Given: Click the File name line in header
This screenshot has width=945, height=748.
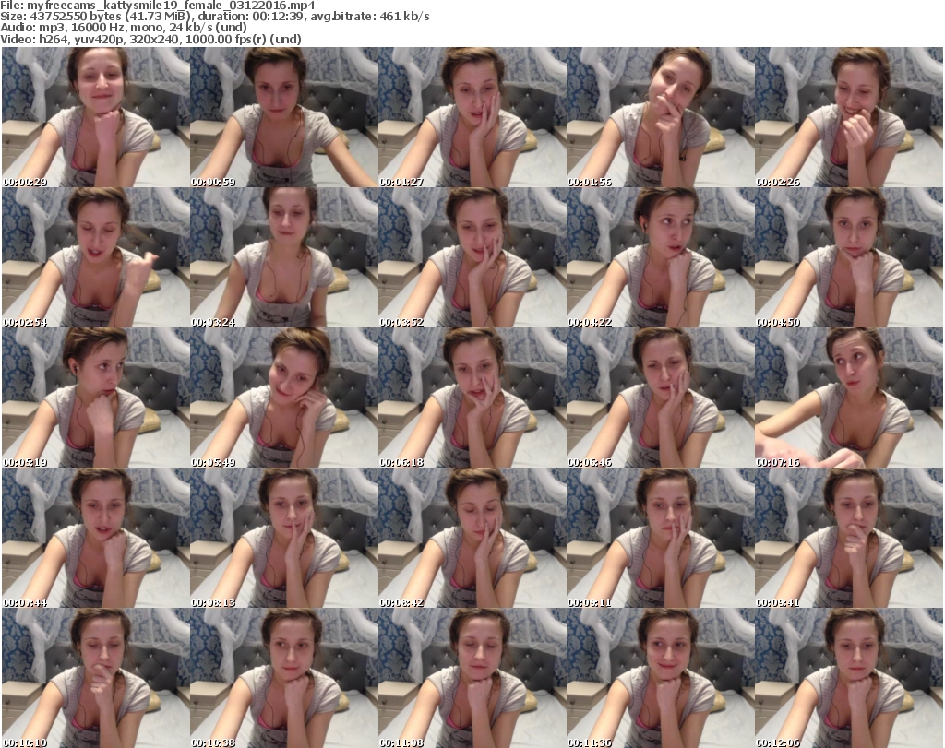Looking at the screenshot, I should tap(157, 6).
